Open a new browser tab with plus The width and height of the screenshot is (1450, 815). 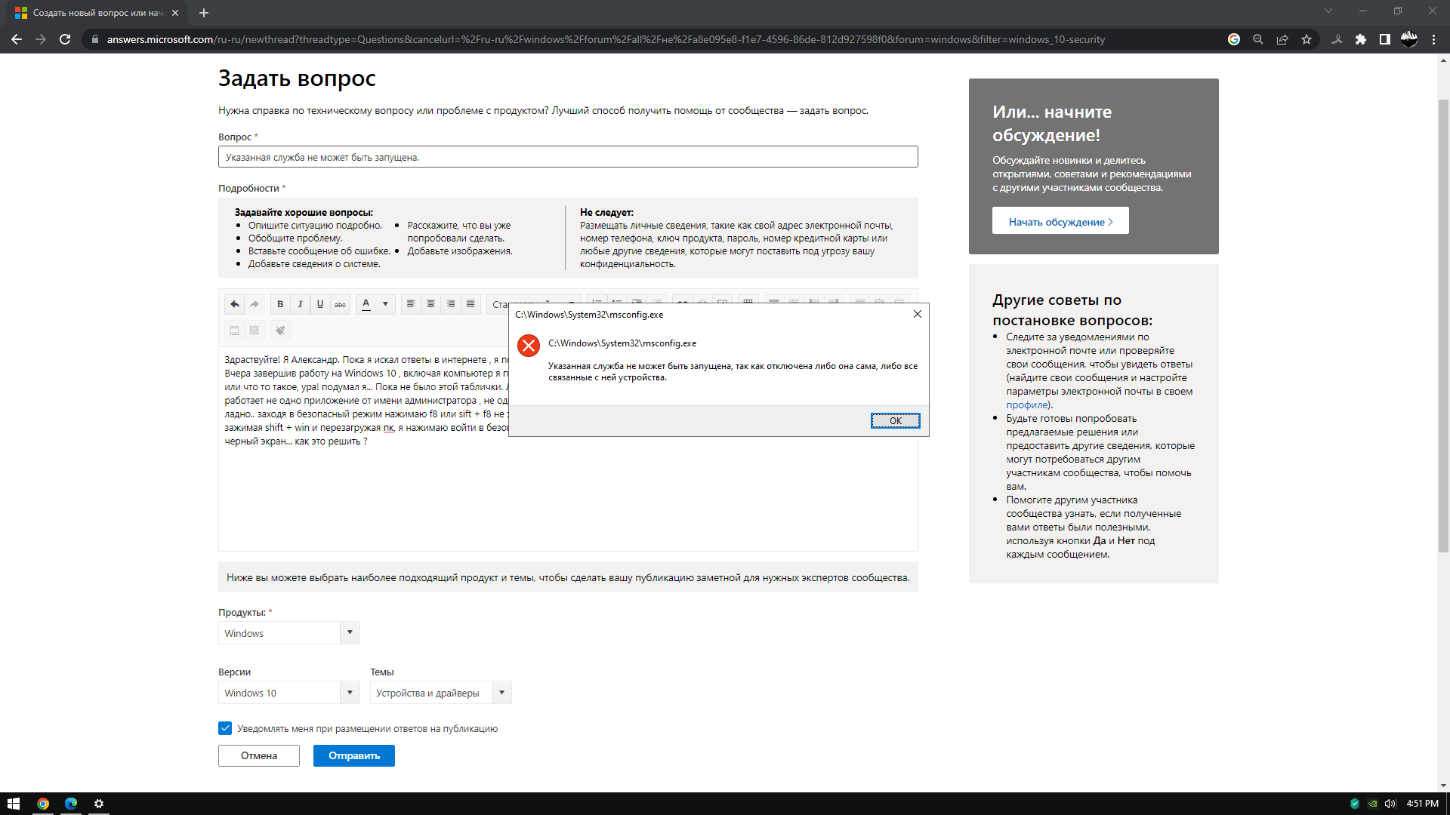tap(204, 13)
